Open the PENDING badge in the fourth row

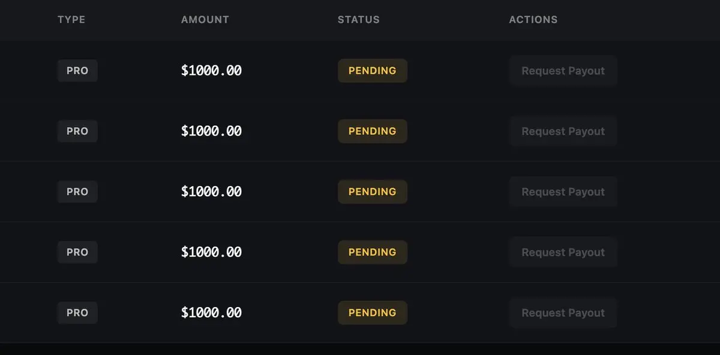pyautogui.click(x=373, y=252)
